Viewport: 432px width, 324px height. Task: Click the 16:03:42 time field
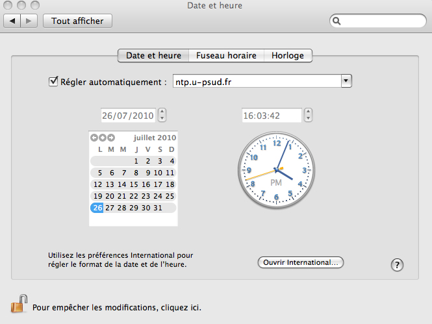(272, 116)
